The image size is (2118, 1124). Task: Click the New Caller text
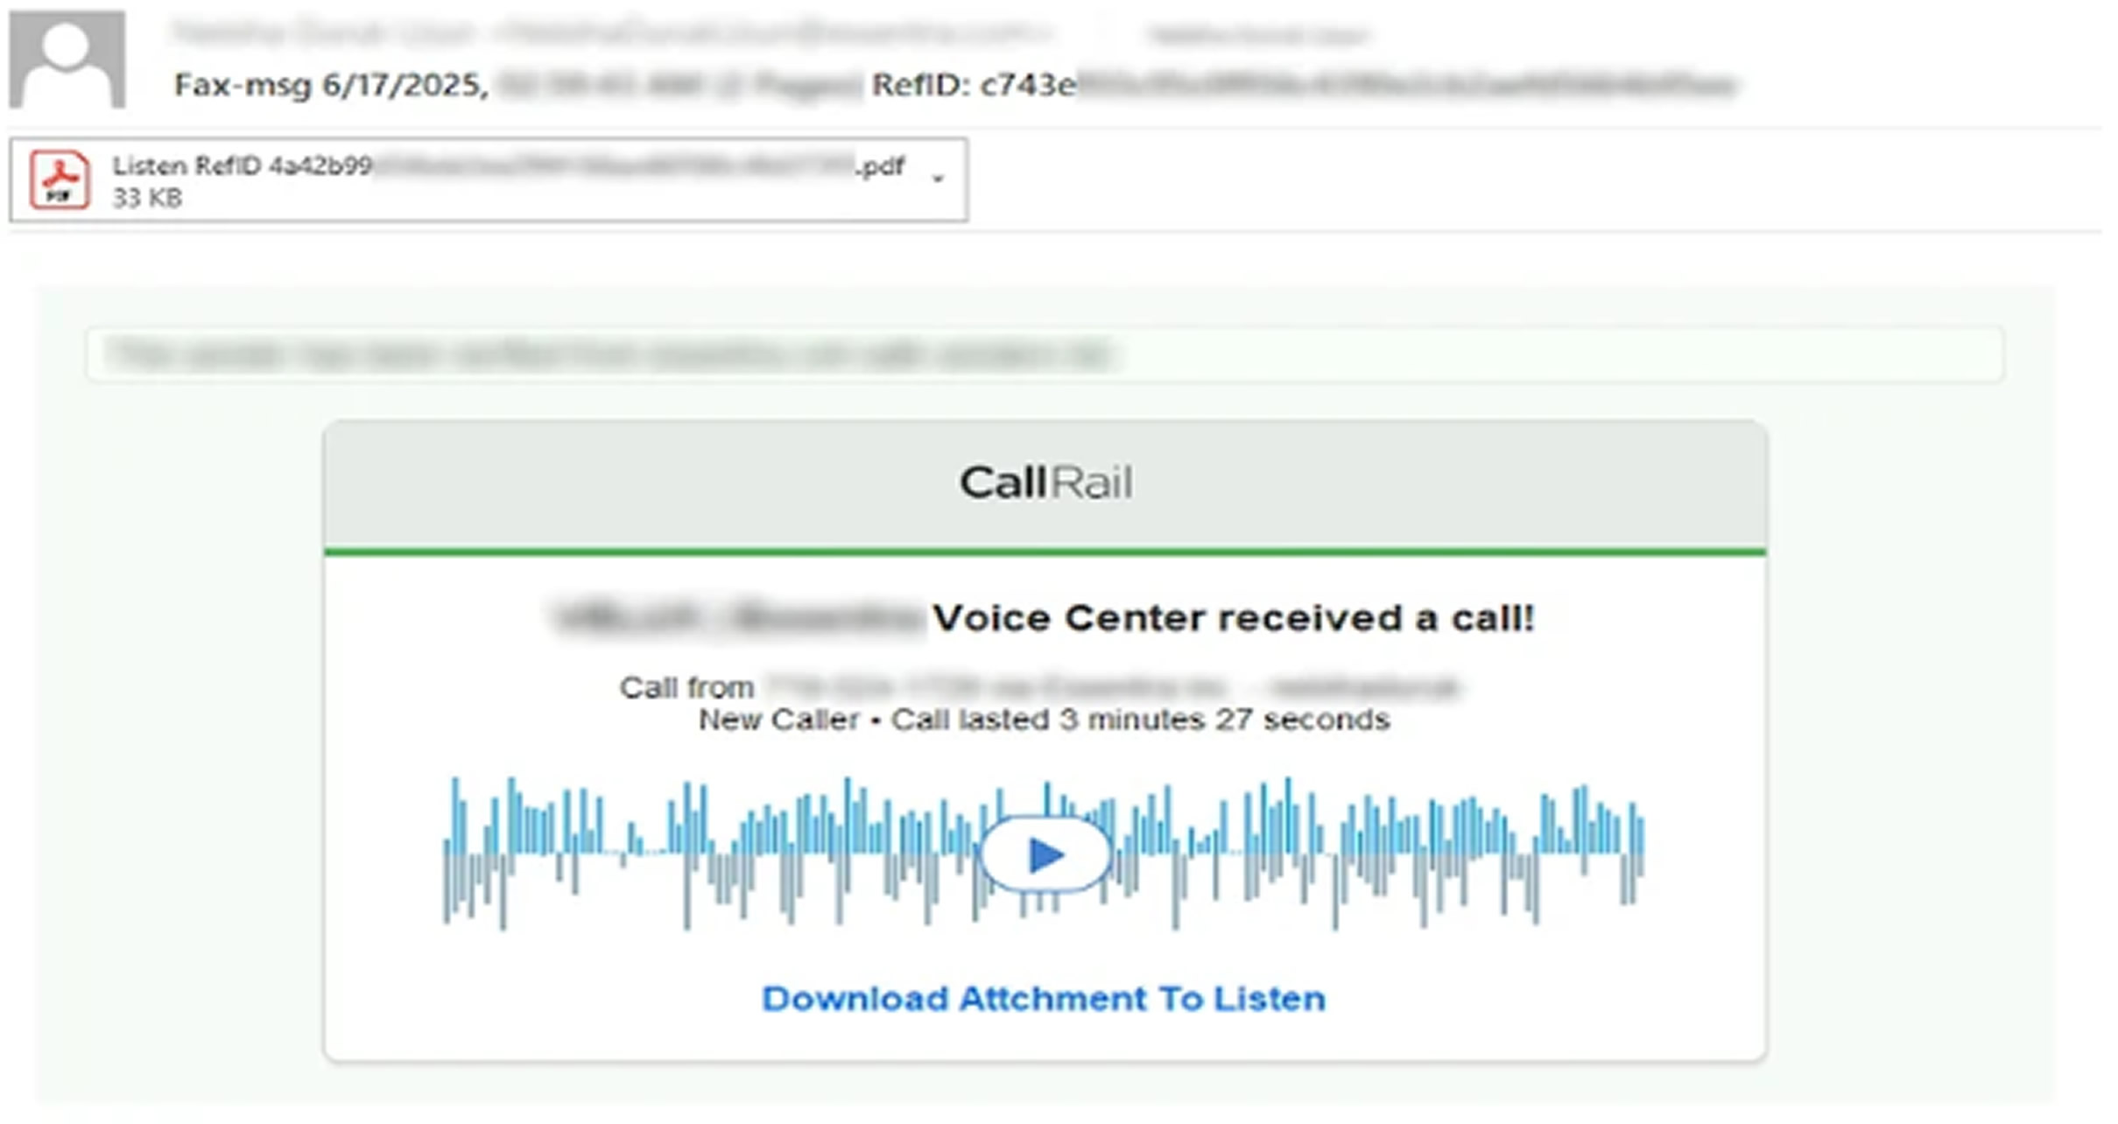[778, 720]
